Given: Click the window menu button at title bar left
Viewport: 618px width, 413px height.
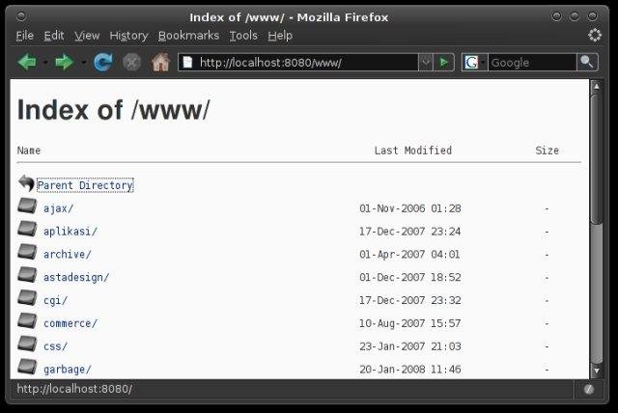Looking at the screenshot, I should [x=21, y=16].
